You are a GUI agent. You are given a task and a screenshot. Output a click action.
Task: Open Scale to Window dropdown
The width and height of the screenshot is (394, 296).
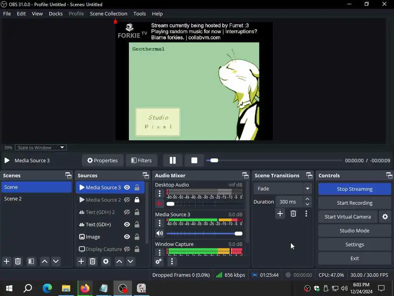41,148
